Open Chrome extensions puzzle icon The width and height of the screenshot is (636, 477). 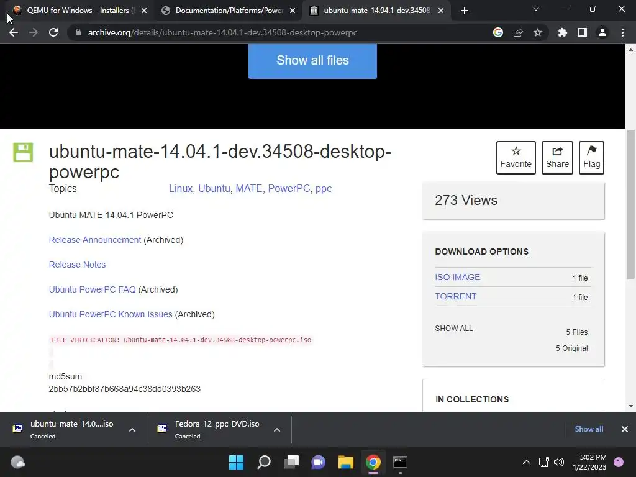(563, 32)
